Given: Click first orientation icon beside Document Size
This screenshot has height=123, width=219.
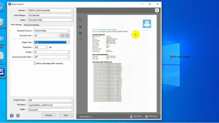Looking at the screenshot, I should 62,36.
